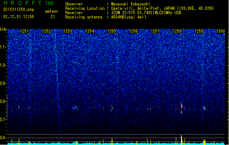Click the Receiver label
The image size is (229, 145).
tap(74, 13)
